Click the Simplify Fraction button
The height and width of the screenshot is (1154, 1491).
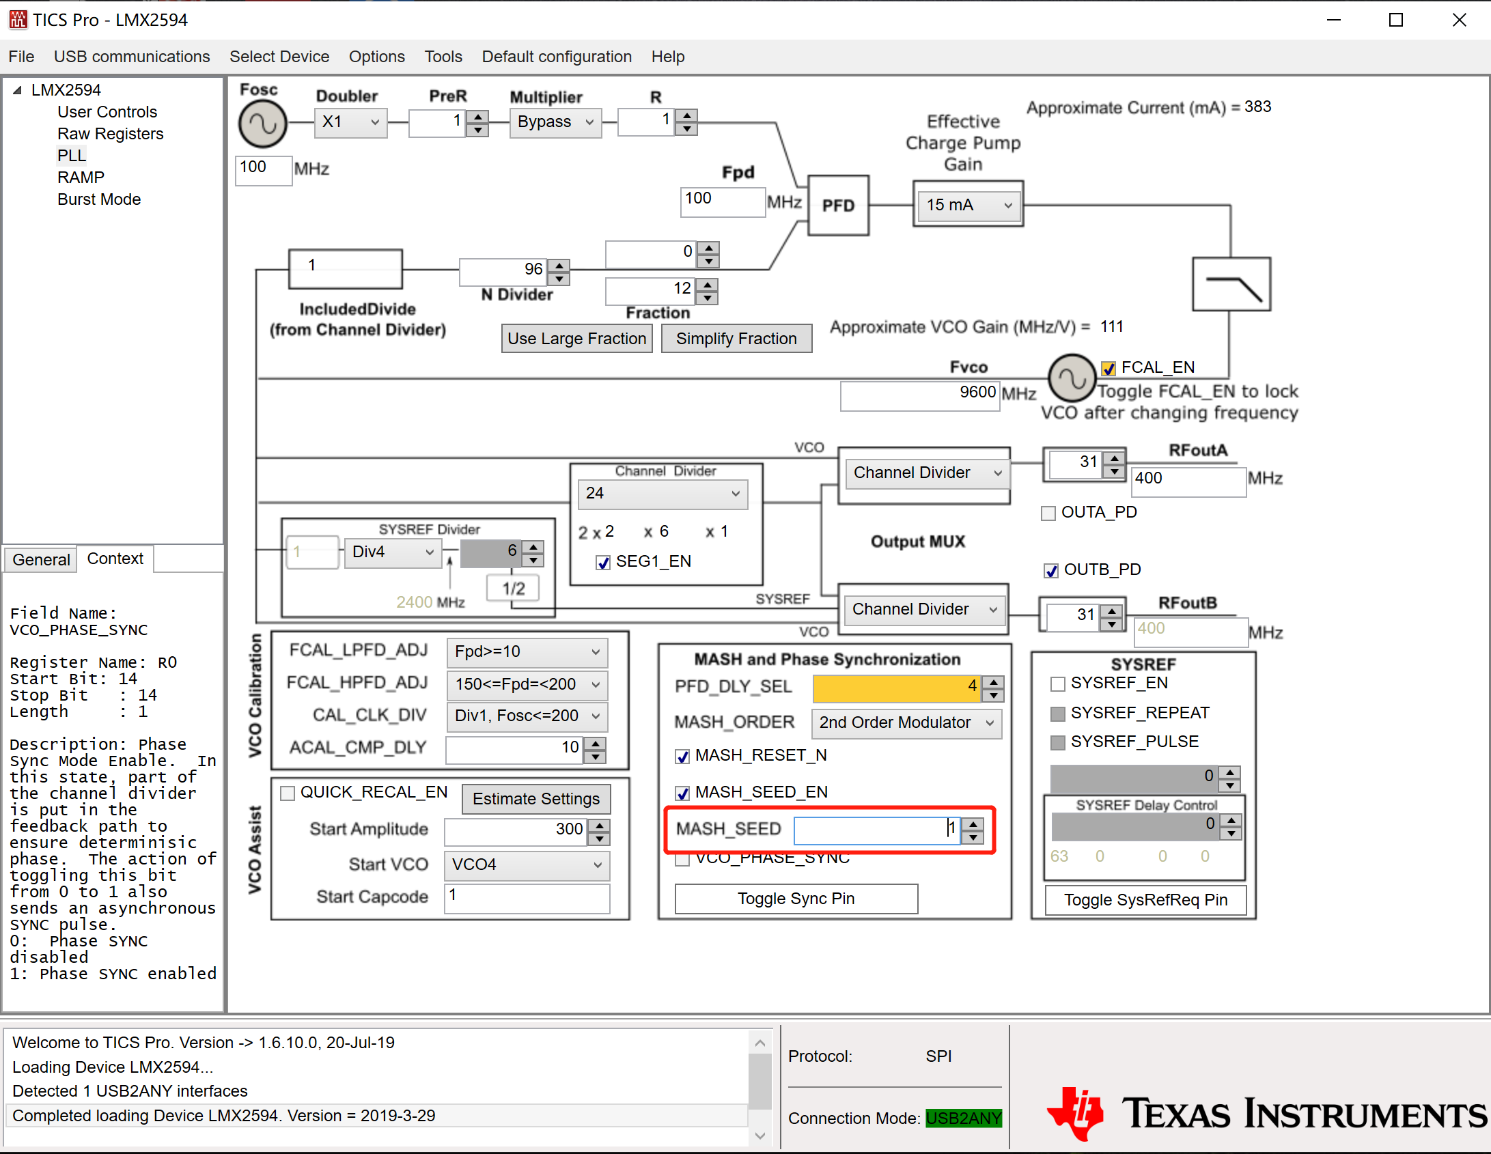(x=736, y=339)
